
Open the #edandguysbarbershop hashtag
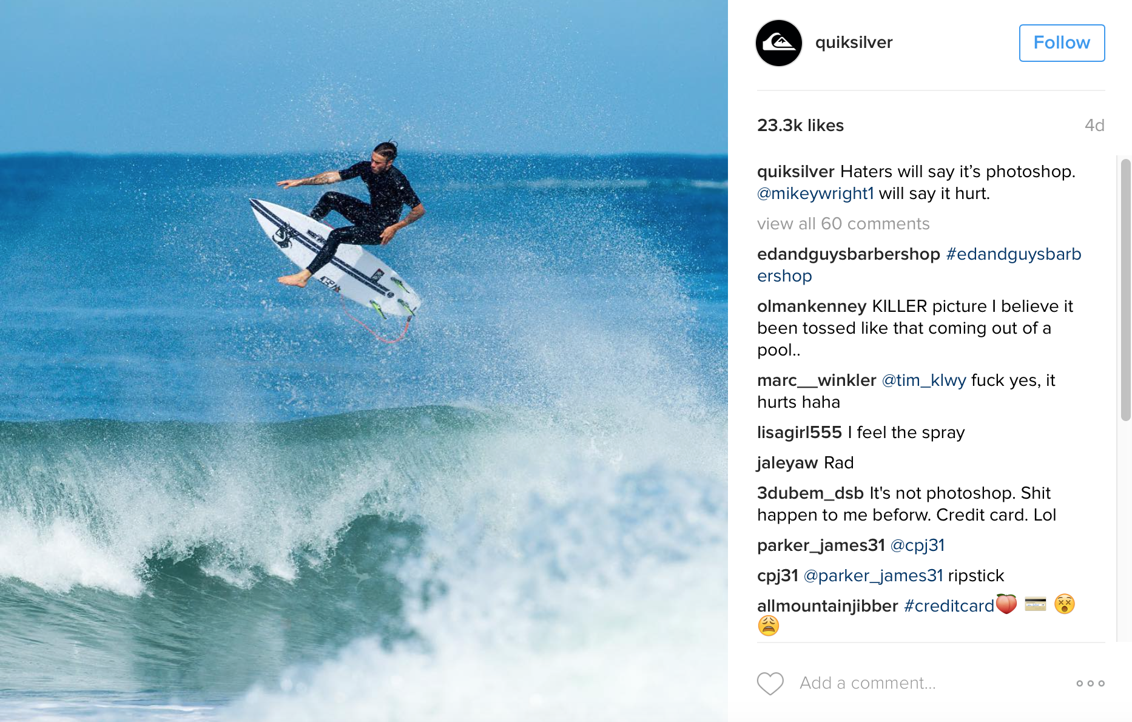919,265
